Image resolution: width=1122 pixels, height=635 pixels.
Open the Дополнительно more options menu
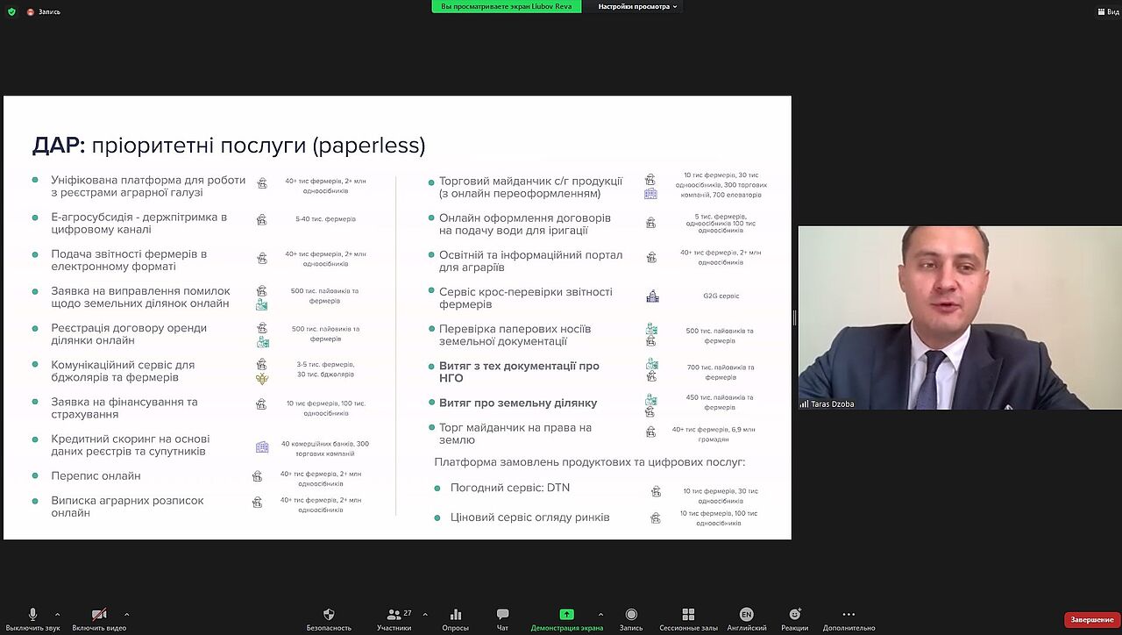coord(848,615)
